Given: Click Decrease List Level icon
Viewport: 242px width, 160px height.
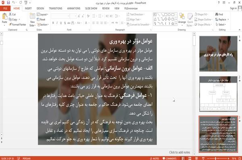Looking at the screenshot, I should (x=107, y=16).
